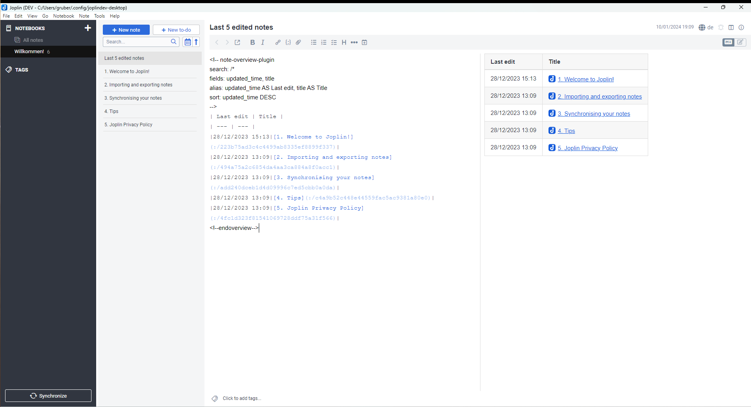Insert date time icon in toolbar

364,42
